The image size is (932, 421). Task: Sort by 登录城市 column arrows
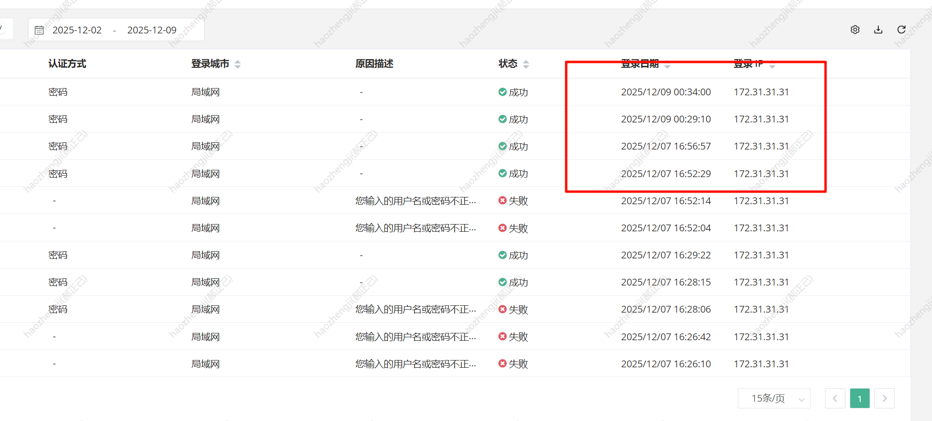[x=238, y=64]
